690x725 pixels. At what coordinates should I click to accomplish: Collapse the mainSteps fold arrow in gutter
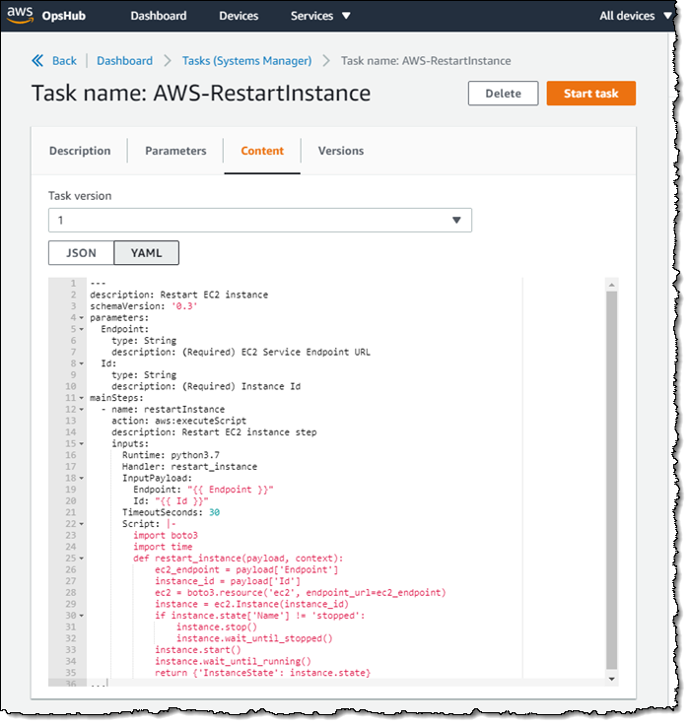[82, 398]
